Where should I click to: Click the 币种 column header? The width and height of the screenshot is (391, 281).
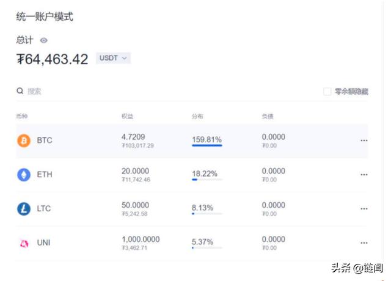point(22,116)
